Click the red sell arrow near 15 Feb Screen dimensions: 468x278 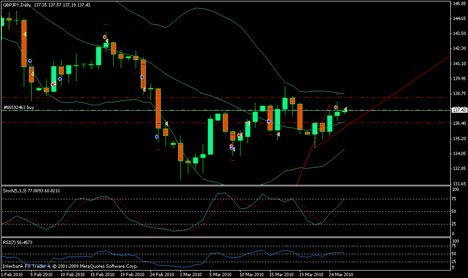(x=104, y=36)
